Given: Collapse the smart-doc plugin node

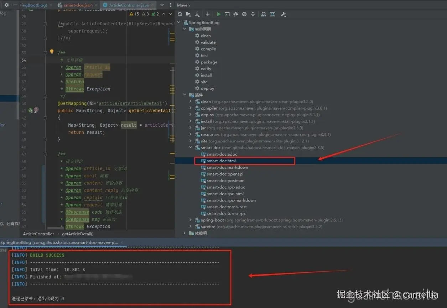Looking at the screenshot, I should [x=191, y=147].
